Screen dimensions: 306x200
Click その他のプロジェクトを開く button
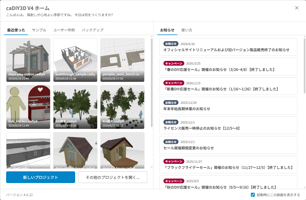tap(113, 177)
